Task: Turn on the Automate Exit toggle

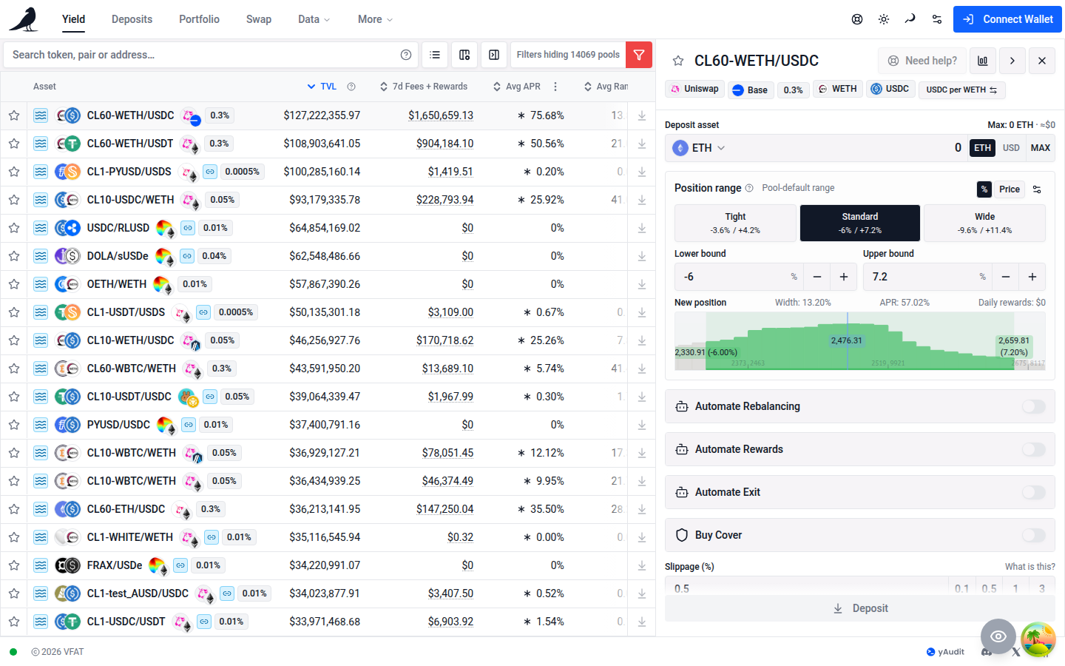Action: (x=1034, y=492)
